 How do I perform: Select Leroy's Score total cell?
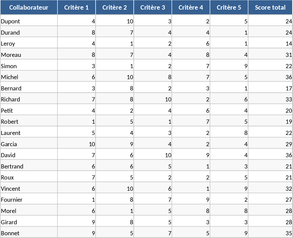tap(270, 43)
